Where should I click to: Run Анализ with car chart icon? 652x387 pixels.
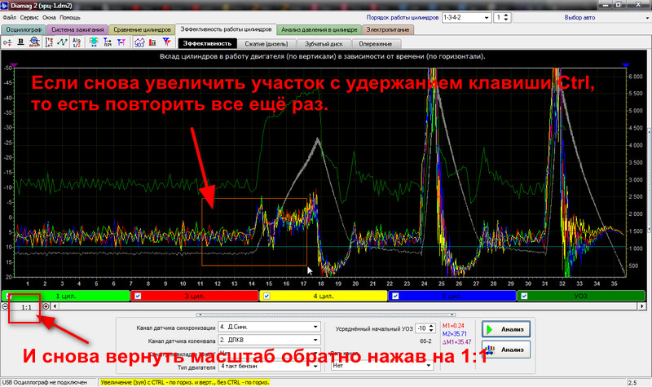coord(505,350)
